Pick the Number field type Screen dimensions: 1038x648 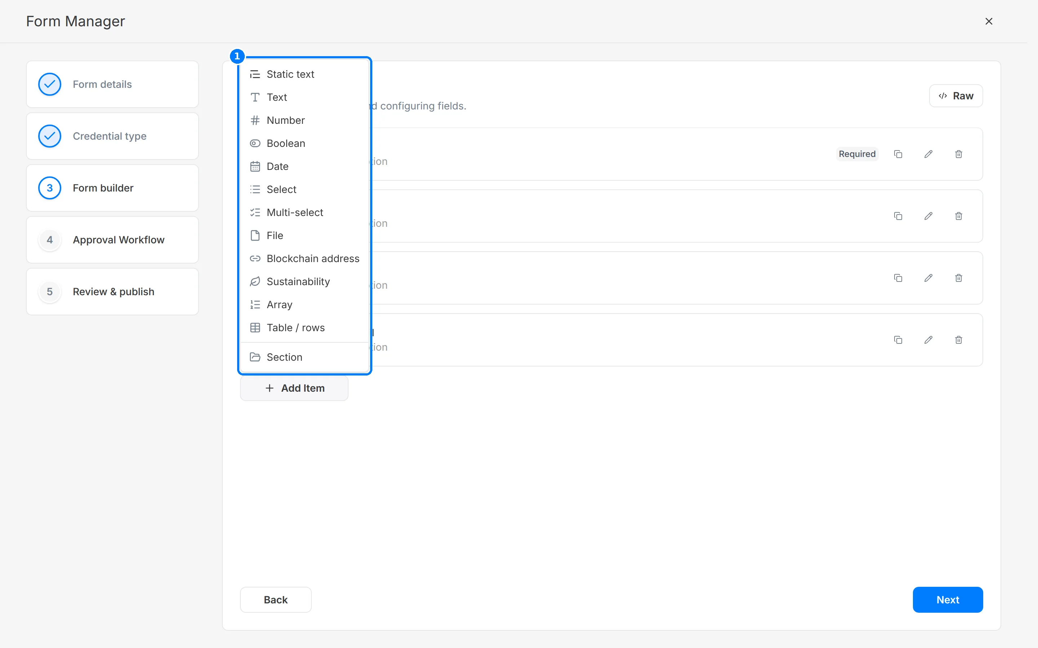point(305,121)
